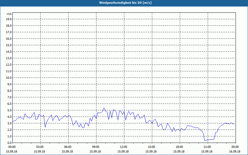Click the 3,0 y-axis label

(9, 123)
